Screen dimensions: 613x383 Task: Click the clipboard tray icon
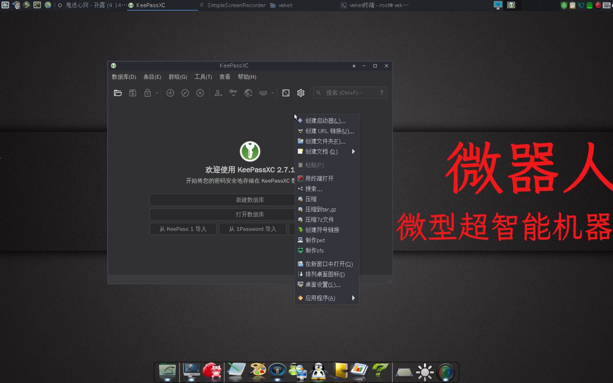pyautogui.click(x=573, y=5)
